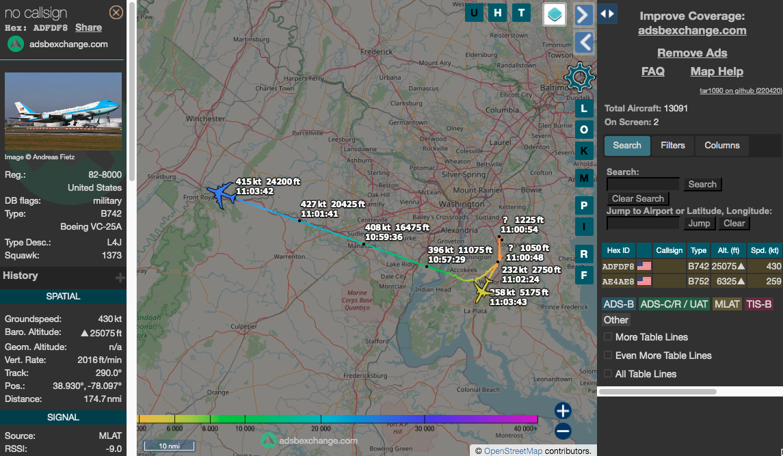Focus the Search text field
The height and width of the screenshot is (456, 783).
643,185
